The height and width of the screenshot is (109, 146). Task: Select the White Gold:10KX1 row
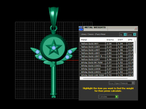click(x=107, y=66)
